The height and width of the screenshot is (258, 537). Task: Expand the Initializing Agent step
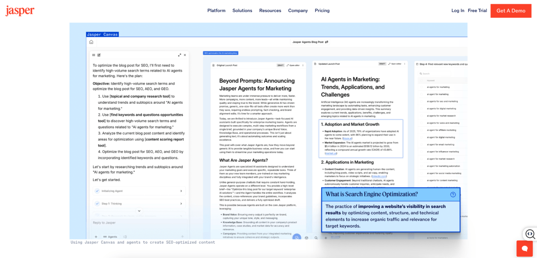(x=139, y=191)
